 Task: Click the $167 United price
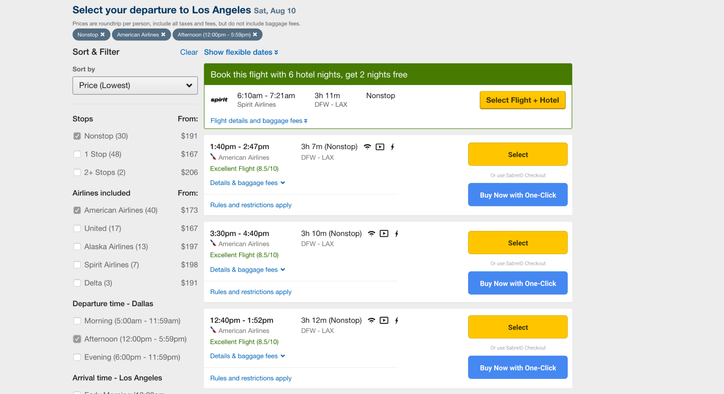tap(189, 228)
